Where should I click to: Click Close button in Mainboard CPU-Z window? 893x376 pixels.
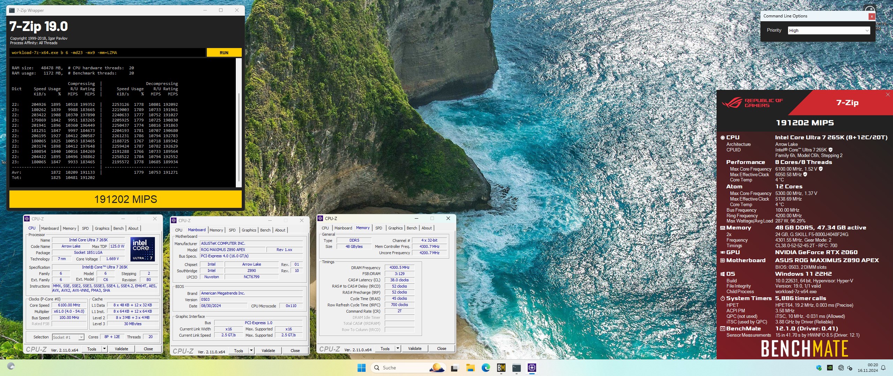click(295, 351)
